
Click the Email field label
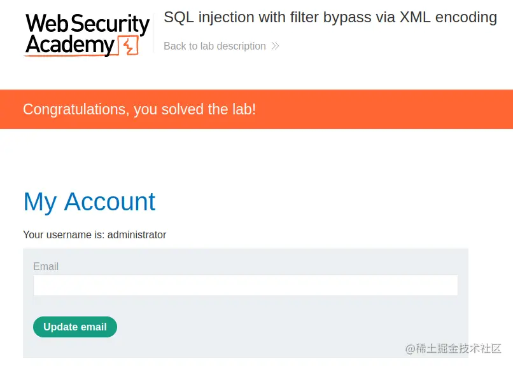pyautogui.click(x=46, y=266)
